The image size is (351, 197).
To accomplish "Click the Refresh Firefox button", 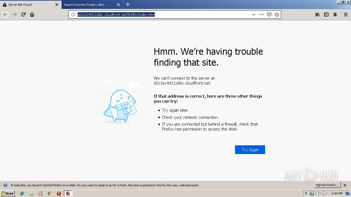I will click(327, 185).
